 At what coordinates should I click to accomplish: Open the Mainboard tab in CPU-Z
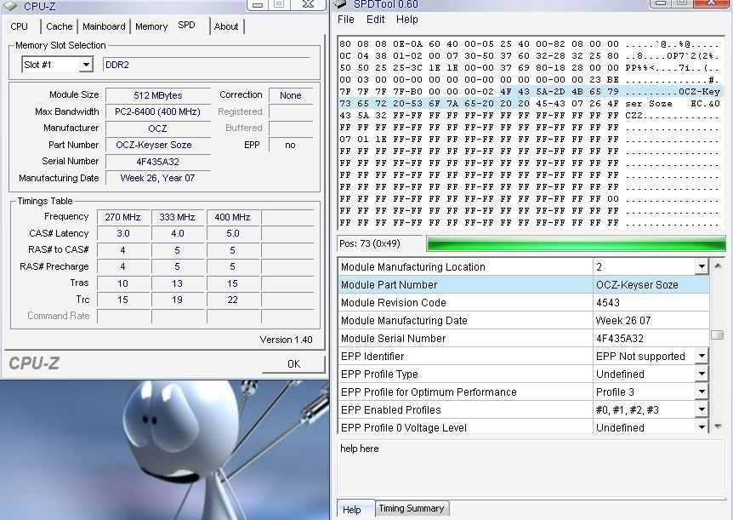(104, 26)
